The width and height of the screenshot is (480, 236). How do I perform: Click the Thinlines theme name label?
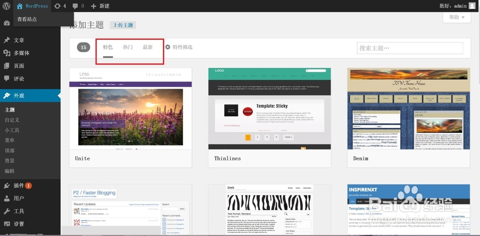[228, 158]
